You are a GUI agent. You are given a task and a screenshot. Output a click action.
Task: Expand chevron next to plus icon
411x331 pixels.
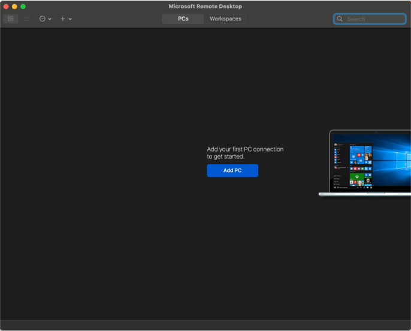[x=70, y=19]
